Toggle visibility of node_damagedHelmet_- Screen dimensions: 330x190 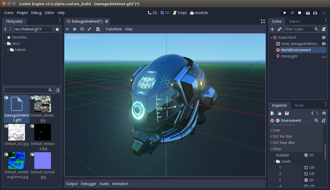click(x=323, y=44)
